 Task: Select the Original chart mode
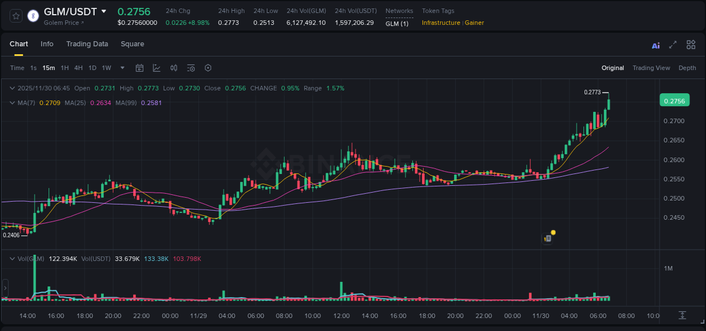pyautogui.click(x=612, y=68)
